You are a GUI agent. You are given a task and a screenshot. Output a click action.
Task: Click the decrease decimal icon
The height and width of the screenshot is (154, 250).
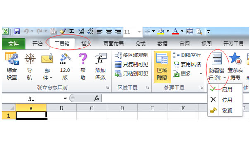[x=90, y=31]
